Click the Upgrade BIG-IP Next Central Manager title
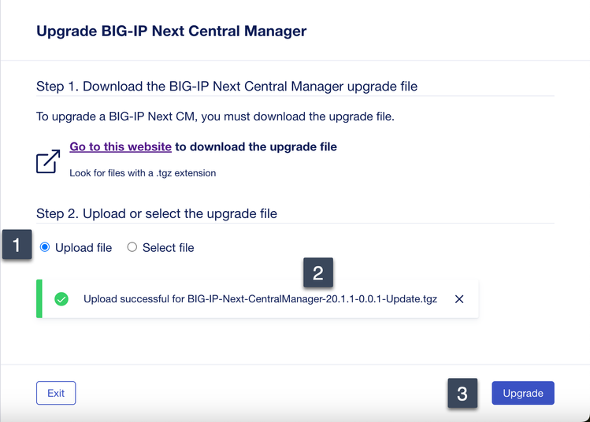Image resolution: width=590 pixels, height=422 pixels. [171, 31]
